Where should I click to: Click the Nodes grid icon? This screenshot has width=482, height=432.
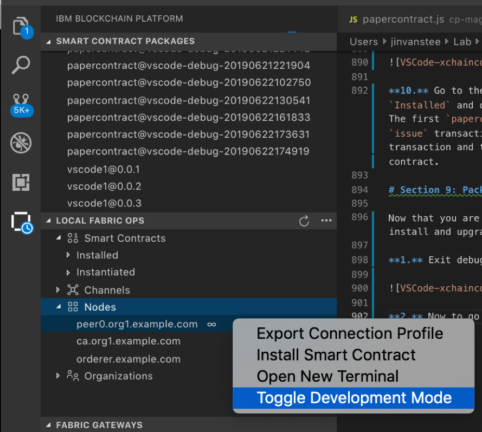73,307
